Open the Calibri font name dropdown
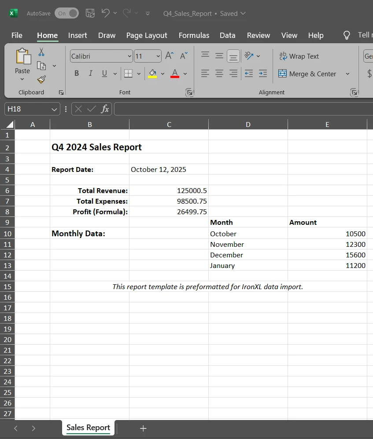The image size is (373, 439). point(129,56)
